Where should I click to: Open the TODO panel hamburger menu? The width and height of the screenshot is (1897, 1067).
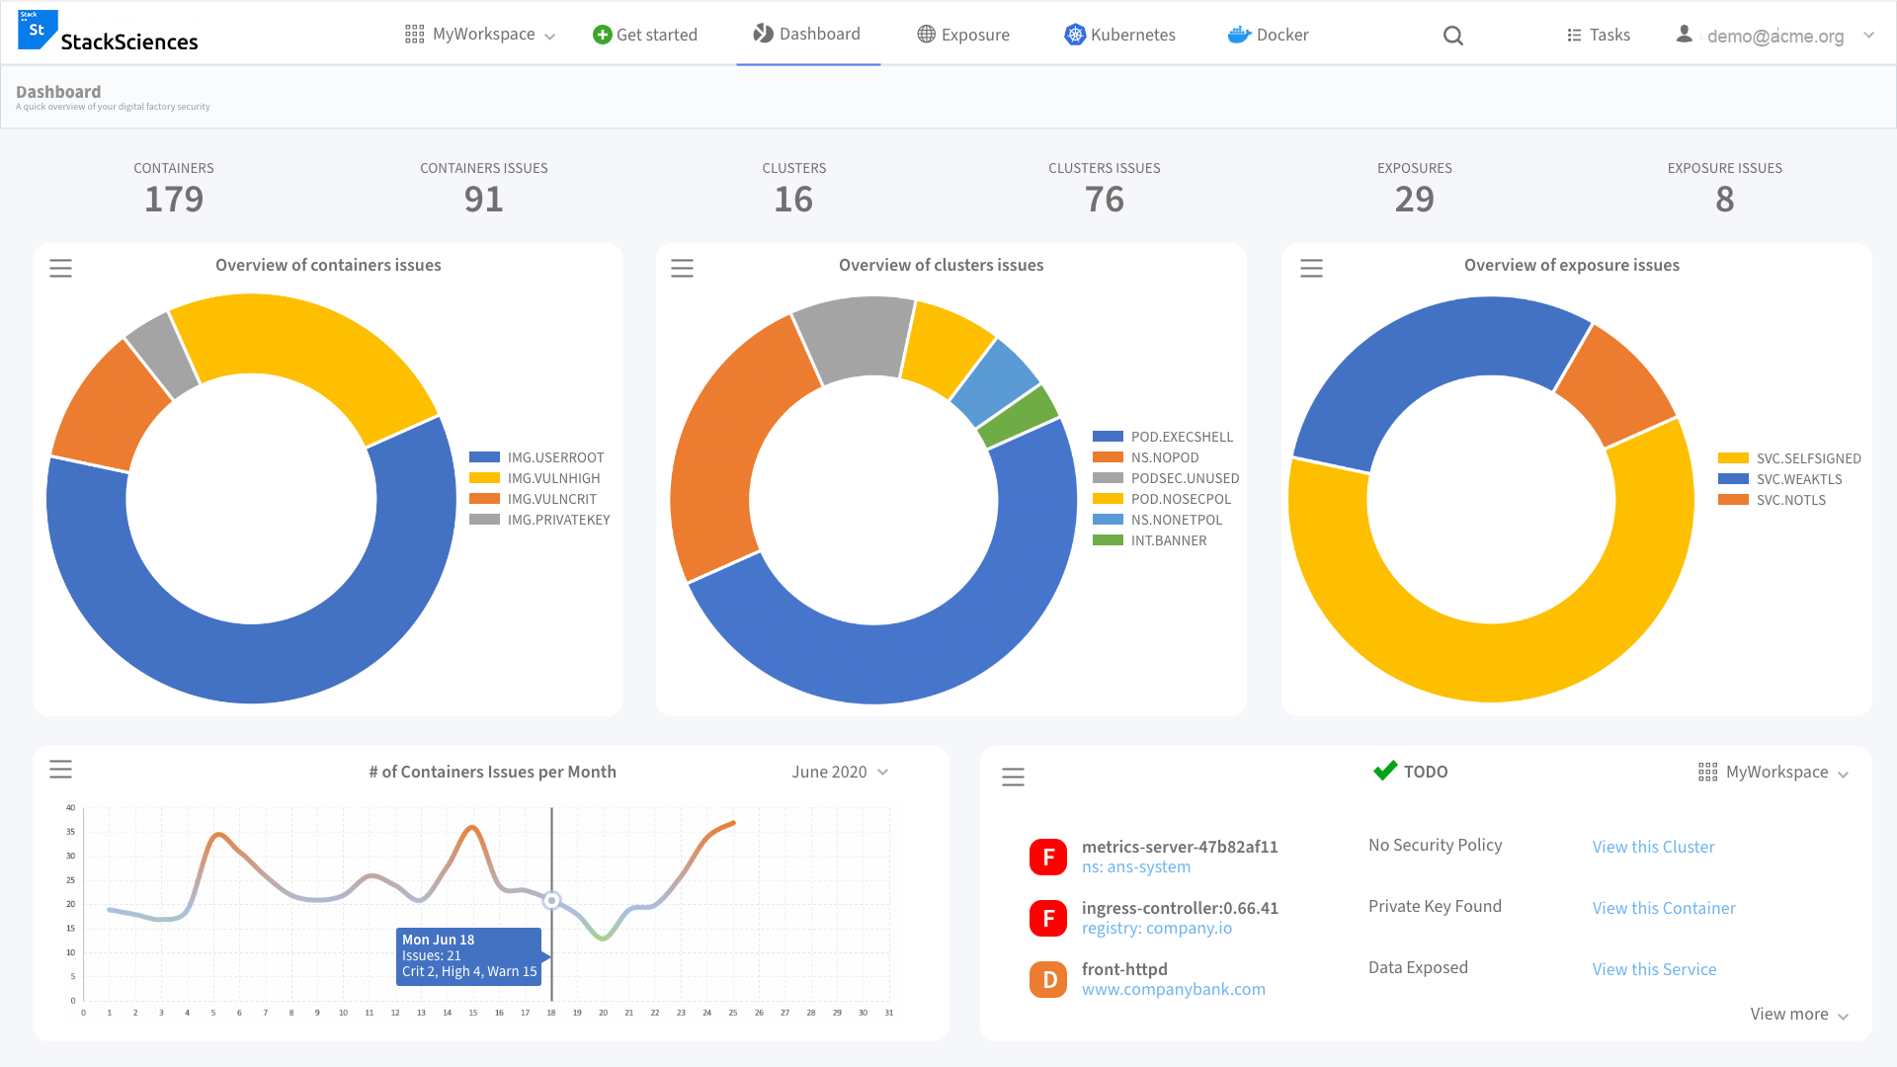(x=1013, y=777)
